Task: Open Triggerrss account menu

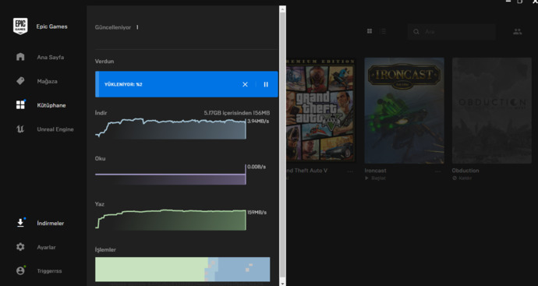Action: (49, 271)
